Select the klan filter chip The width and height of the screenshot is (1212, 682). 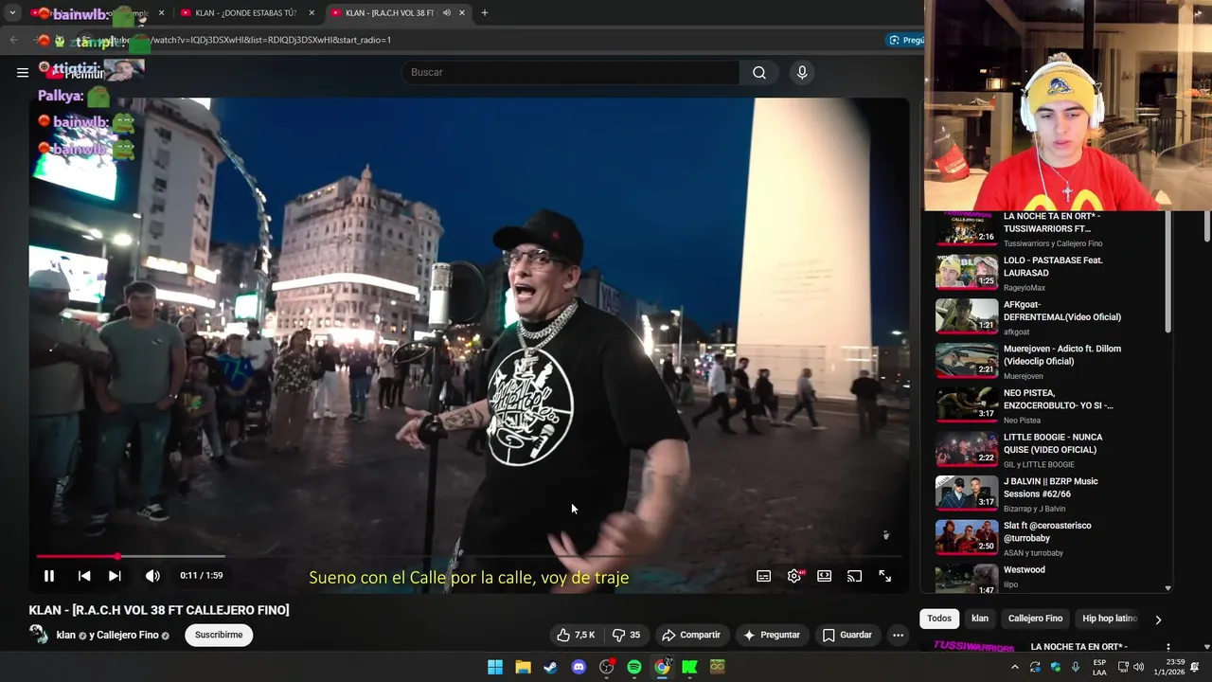980,619
